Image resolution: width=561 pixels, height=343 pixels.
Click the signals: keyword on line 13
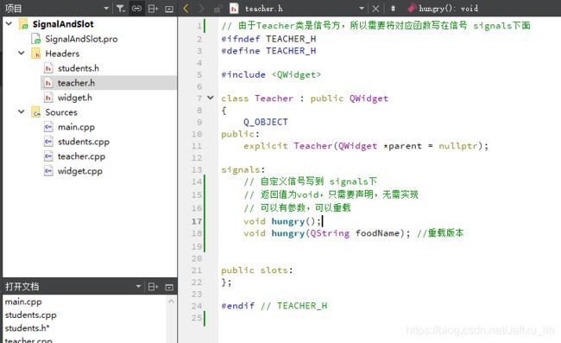[x=243, y=169]
